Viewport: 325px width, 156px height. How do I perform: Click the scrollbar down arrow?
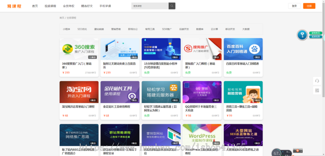click(x=324, y=155)
